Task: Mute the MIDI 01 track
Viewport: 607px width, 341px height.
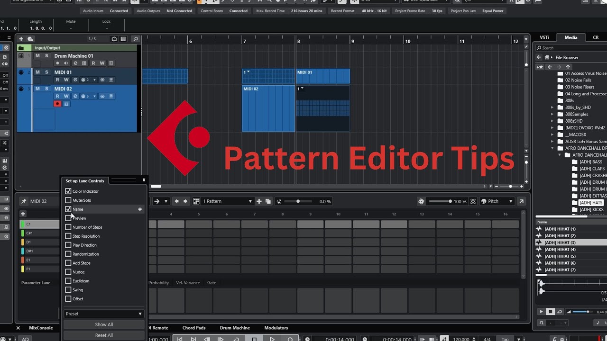Action: [x=37, y=72]
